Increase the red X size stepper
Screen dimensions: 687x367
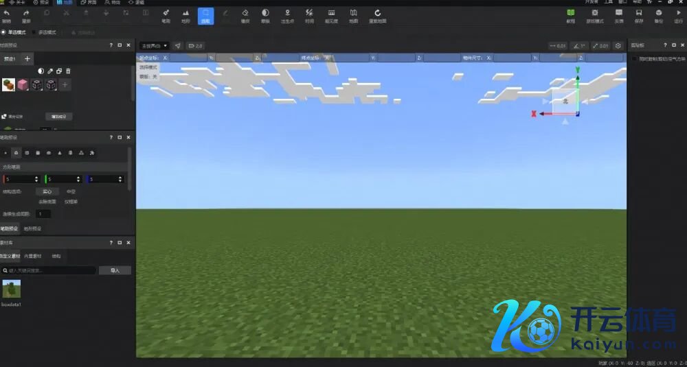[x=36, y=177]
